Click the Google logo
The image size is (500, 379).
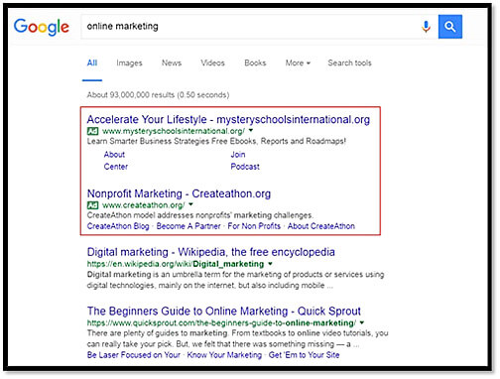[42, 27]
